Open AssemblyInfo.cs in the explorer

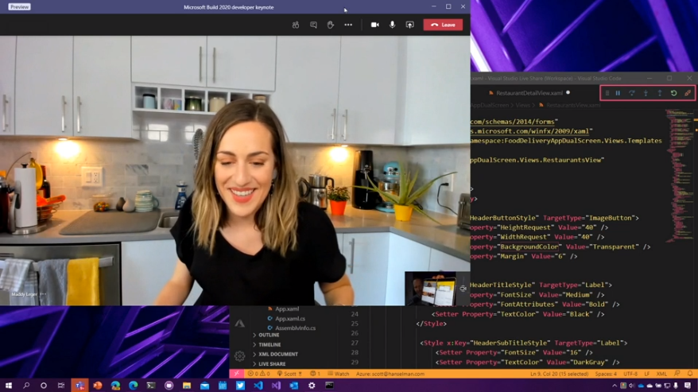pyautogui.click(x=295, y=328)
